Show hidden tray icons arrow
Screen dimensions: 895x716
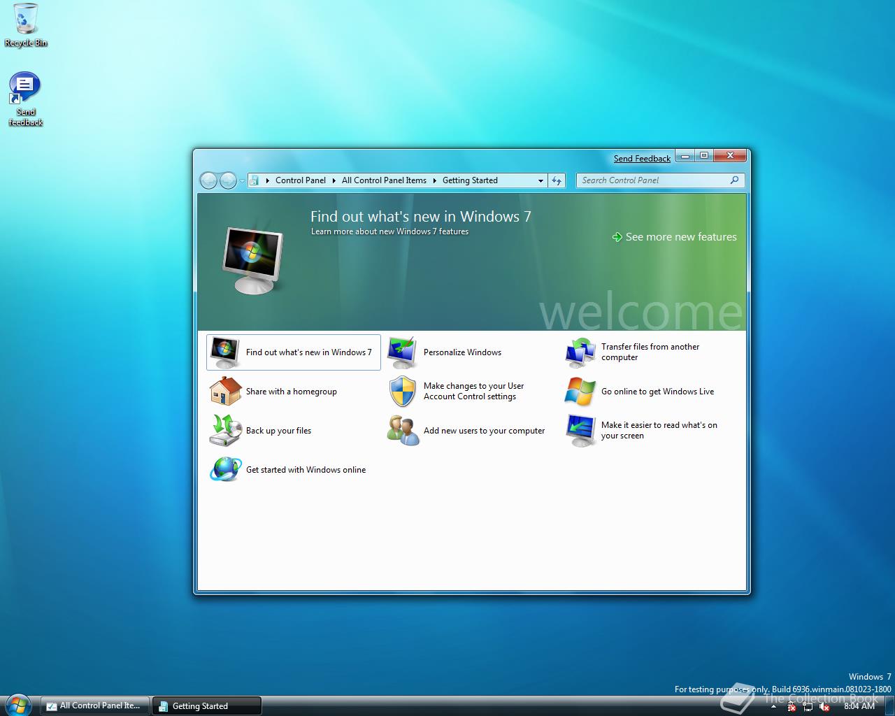coord(774,706)
